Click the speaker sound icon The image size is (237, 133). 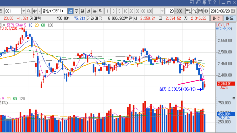click(x=35, y=11)
